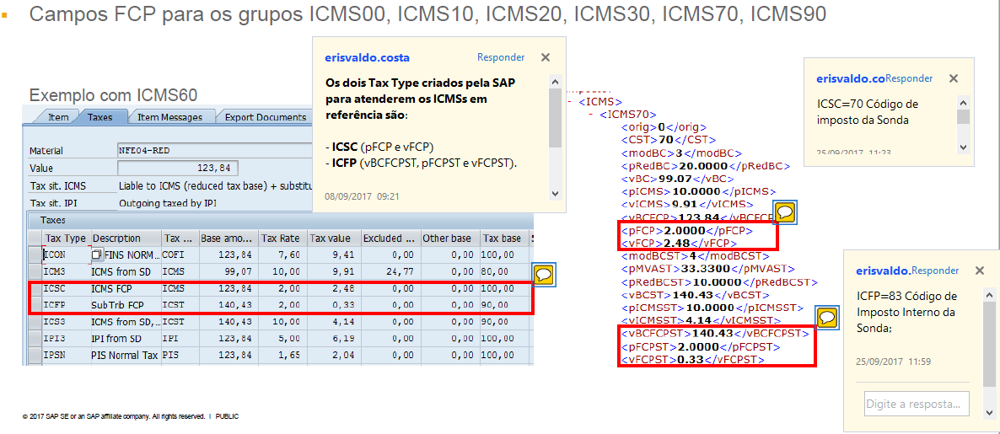Click the 'Digite a resposta' reply field
The image size is (1000, 434).
pos(916,404)
